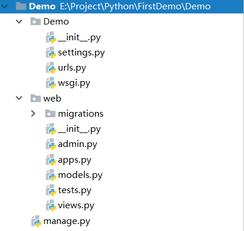Click the project path E:\Project\Python\FirstDemo\Demo
Viewport: 244px width, 231px height.
tap(135, 6)
